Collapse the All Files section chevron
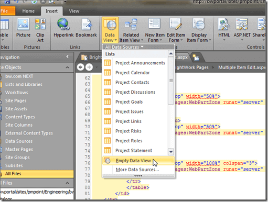 point(67,183)
